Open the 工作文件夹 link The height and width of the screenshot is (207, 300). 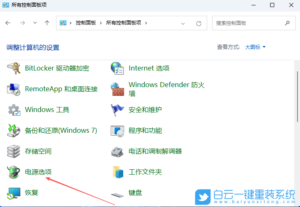coord(145,172)
